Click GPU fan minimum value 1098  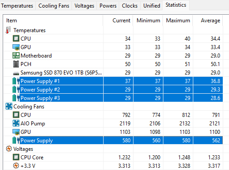click(155, 132)
